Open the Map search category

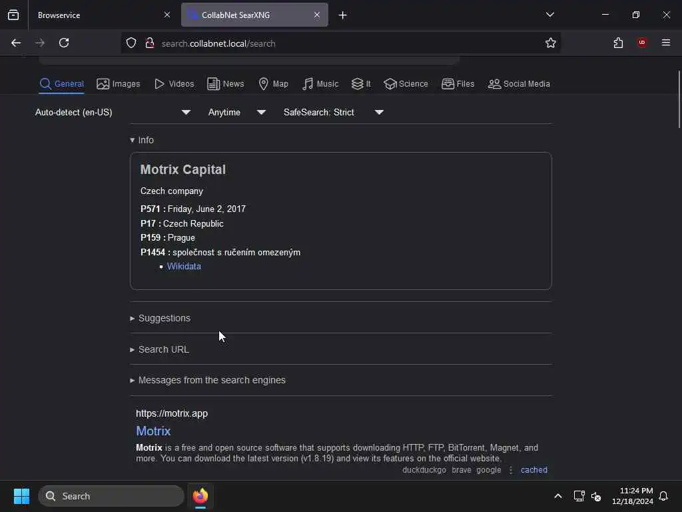pos(273,83)
